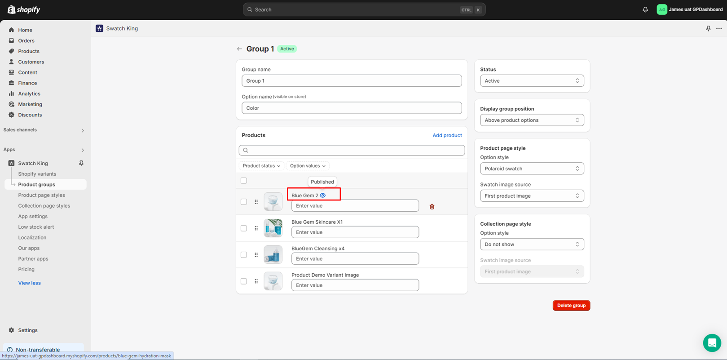Click the Finance sidebar icon
This screenshot has height=360, width=727.
pyautogui.click(x=11, y=83)
